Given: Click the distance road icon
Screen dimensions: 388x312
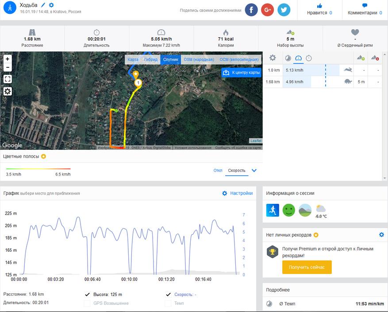Looking at the screenshot, I should (32, 32).
